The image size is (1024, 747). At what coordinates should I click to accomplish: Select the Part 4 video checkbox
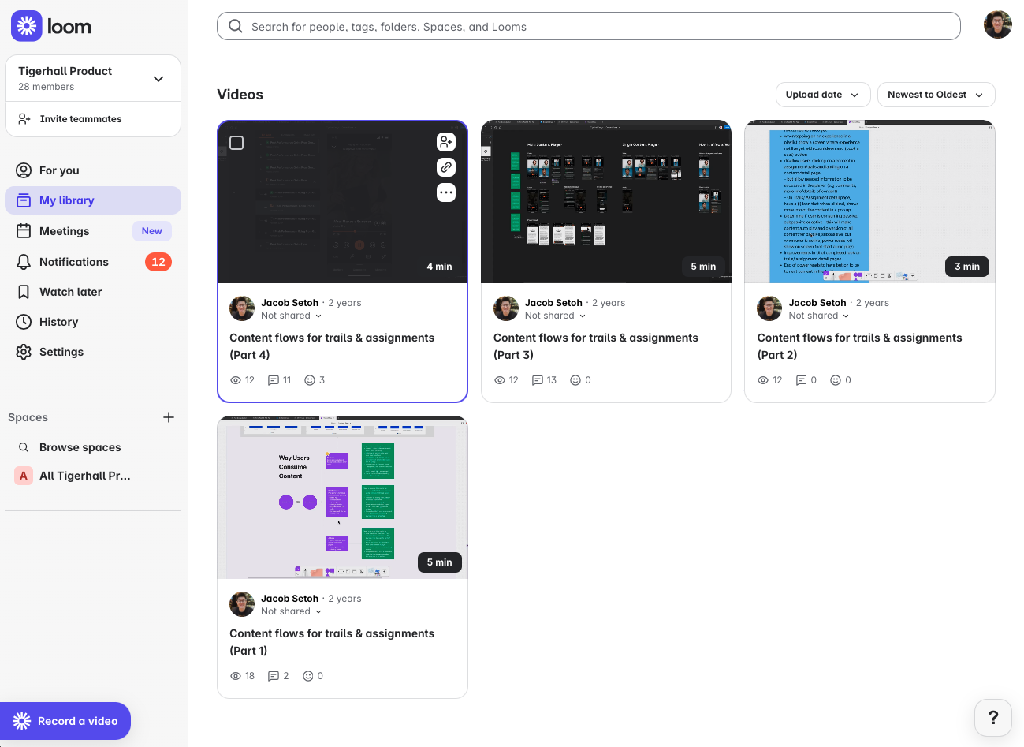click(x=236, y=143)
